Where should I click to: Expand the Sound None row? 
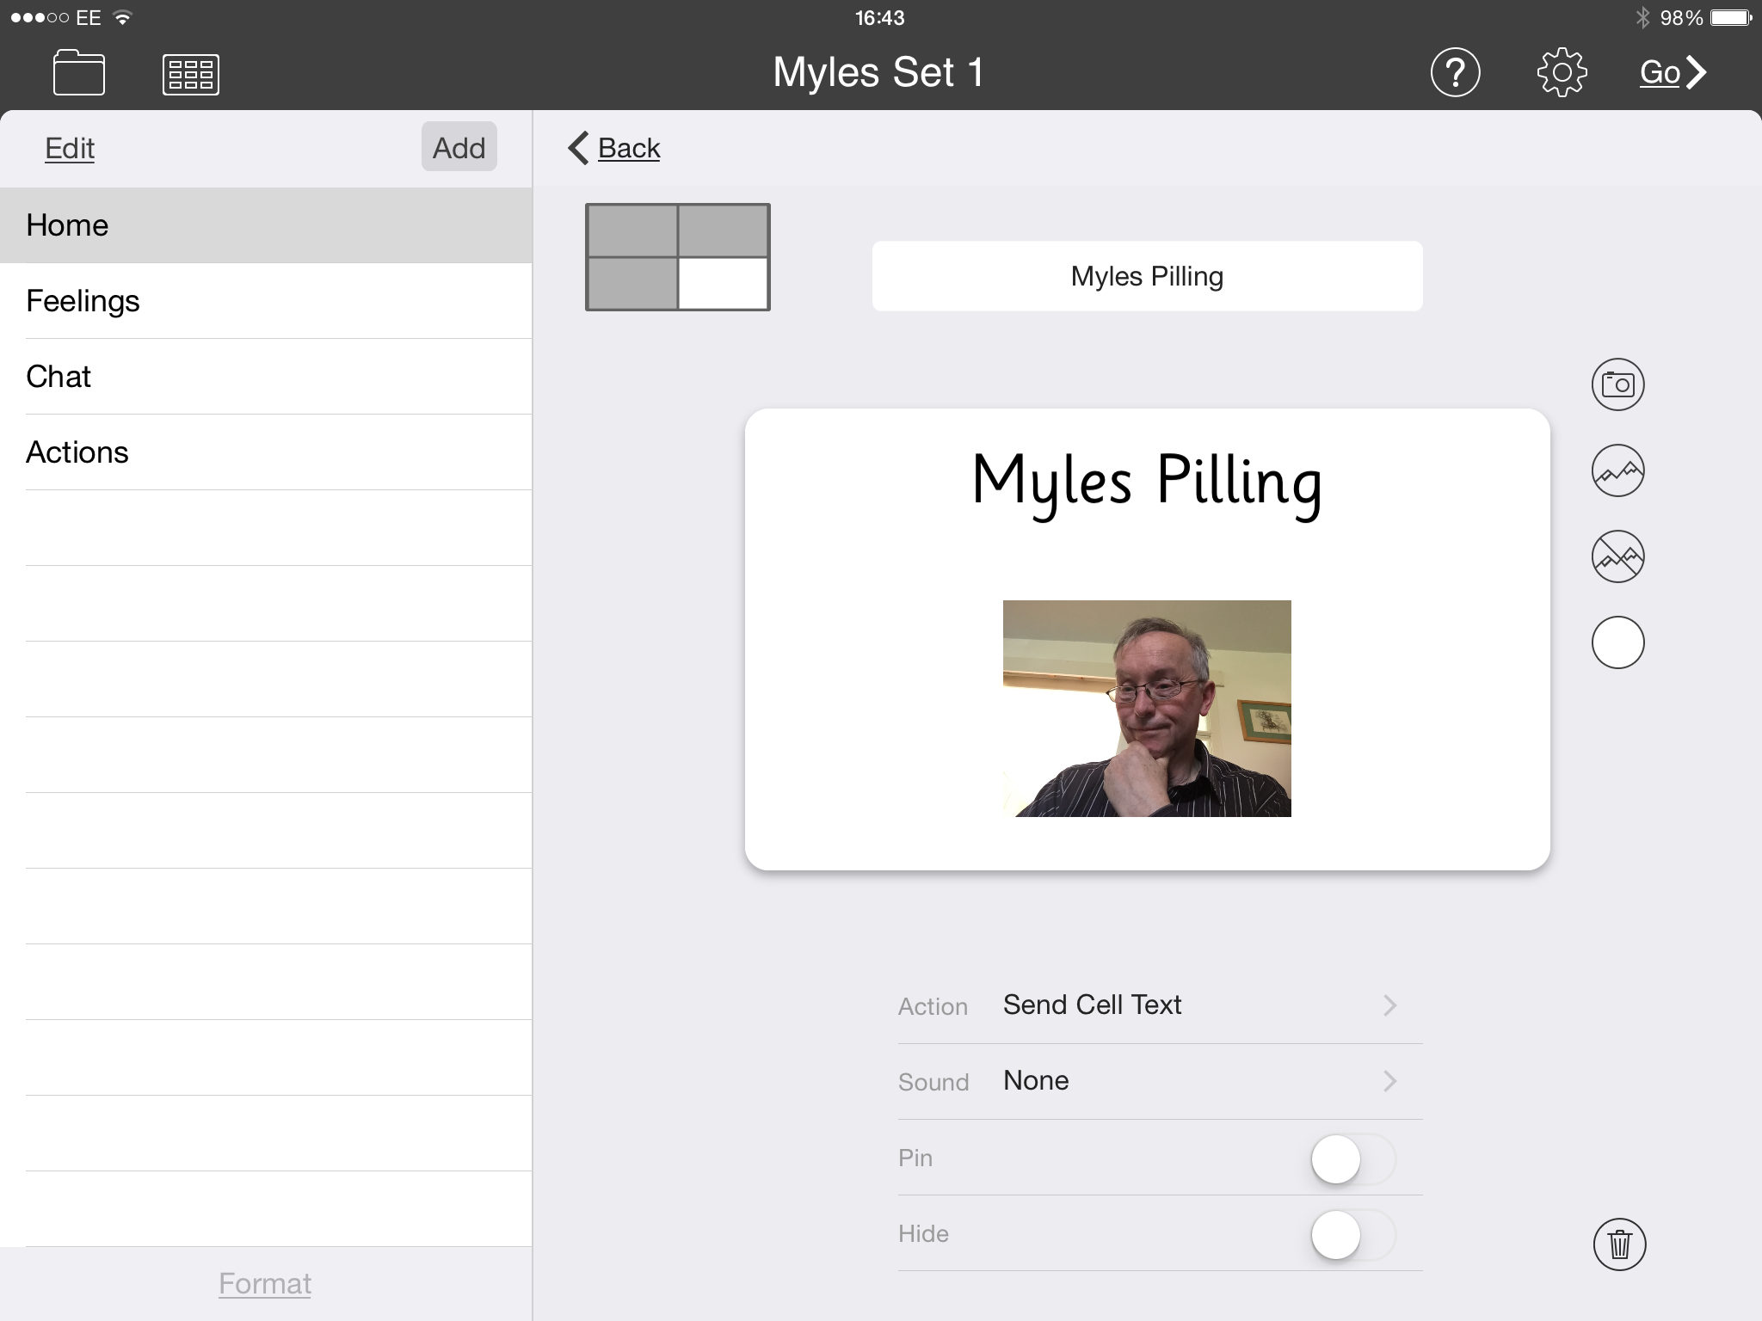(x=1159, y=1081)
